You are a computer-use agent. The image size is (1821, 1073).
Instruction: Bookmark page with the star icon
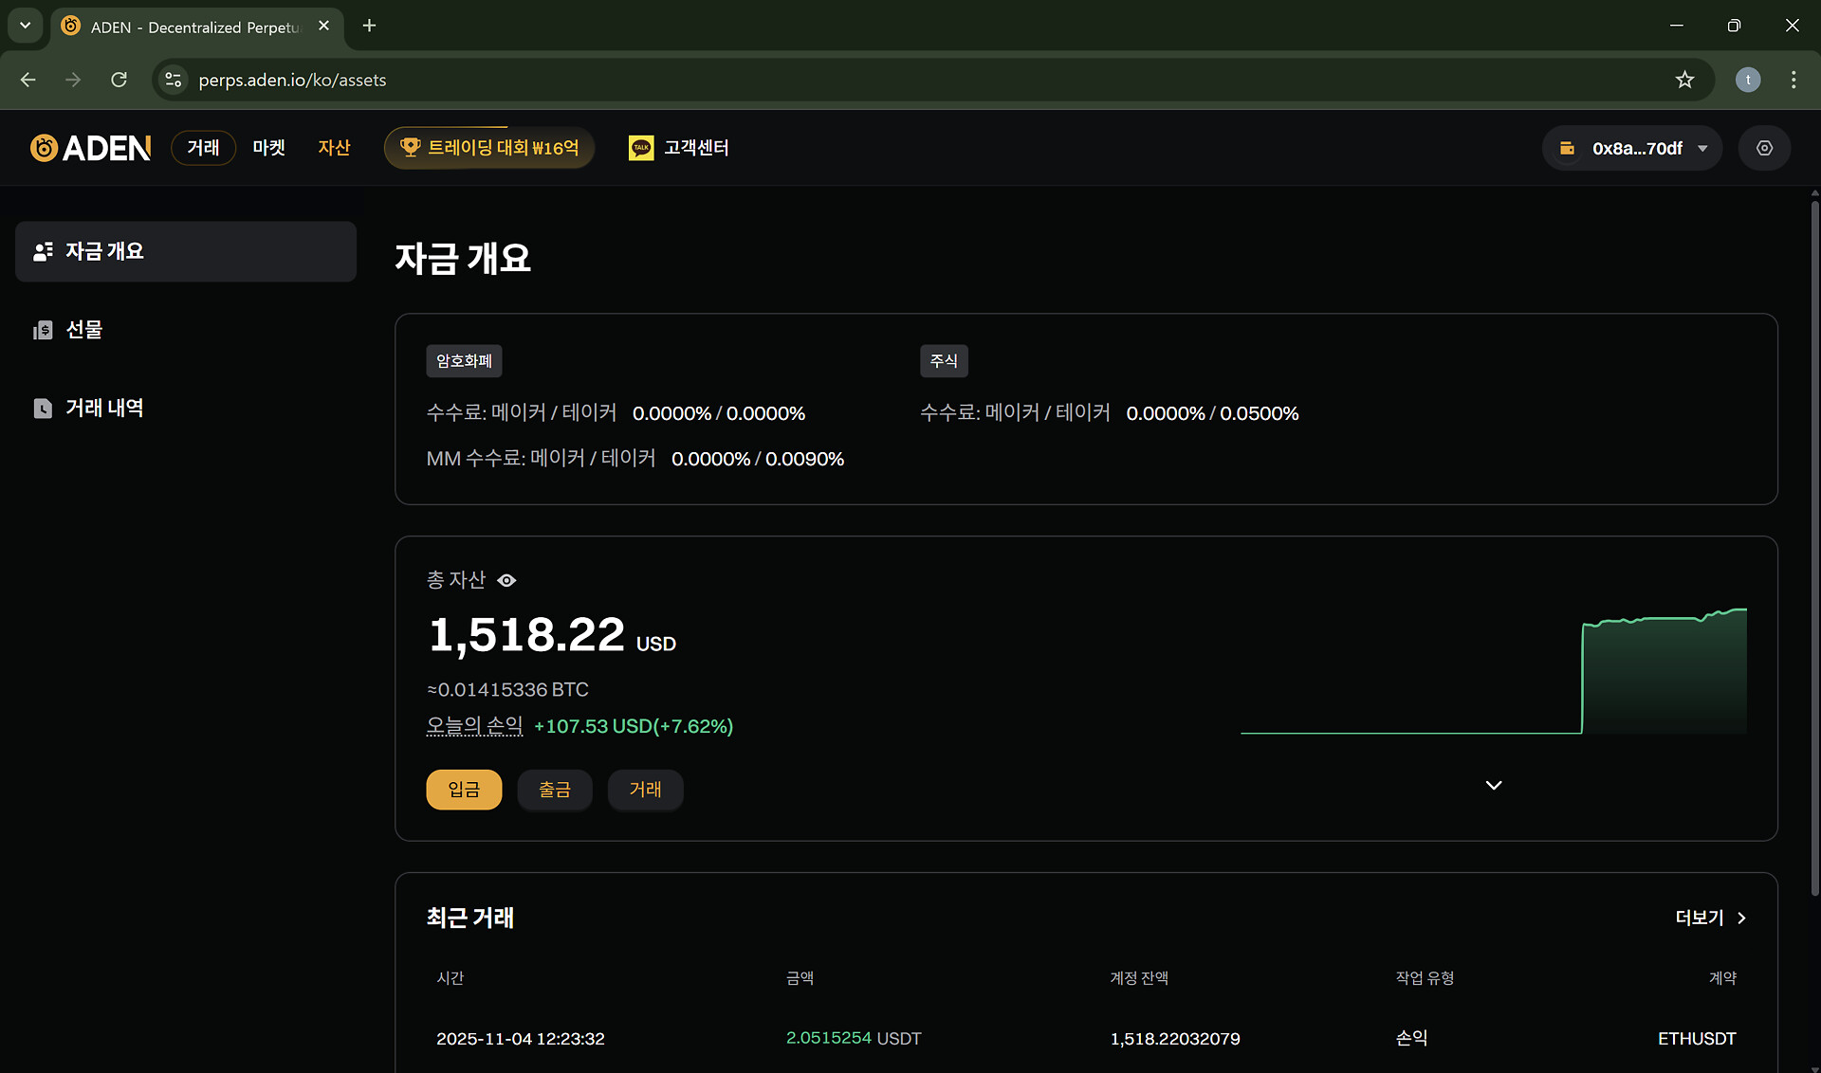point(1684,80)
